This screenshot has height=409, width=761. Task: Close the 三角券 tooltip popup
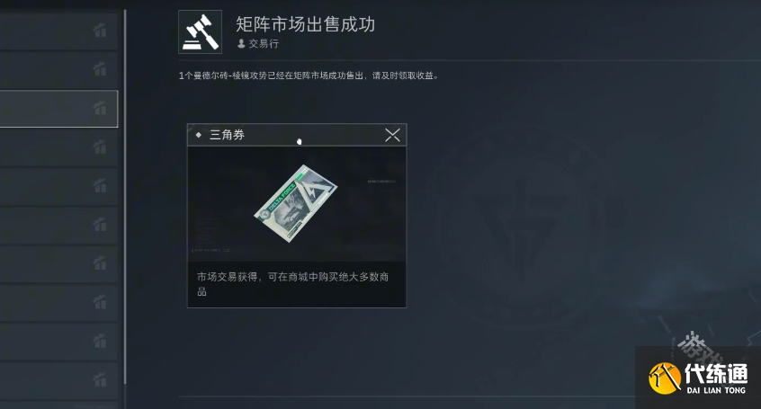coord(392,135)
